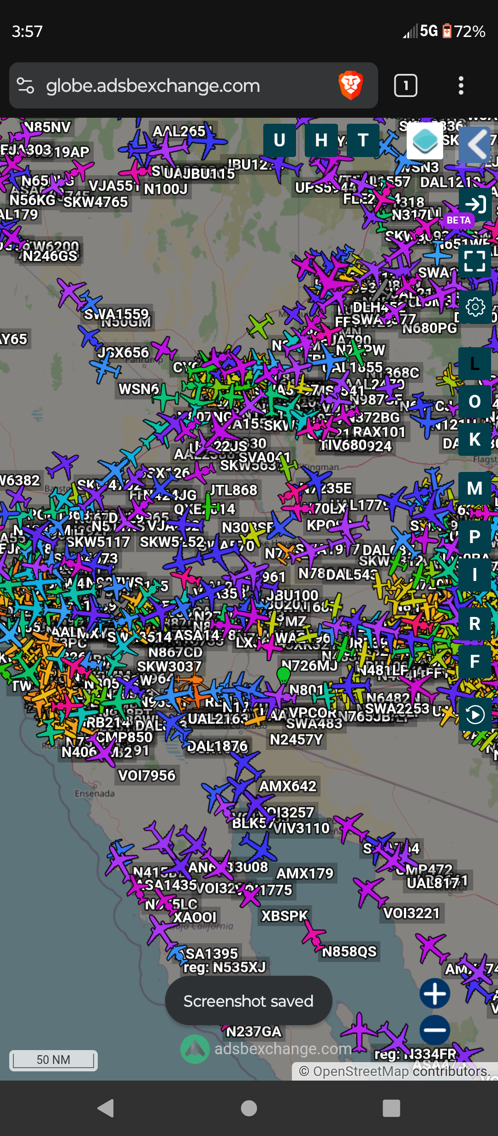This screenshot has width=498, height=1136.
Task: Select aircraft label N237GA
Action: (x=254, y=1031)
